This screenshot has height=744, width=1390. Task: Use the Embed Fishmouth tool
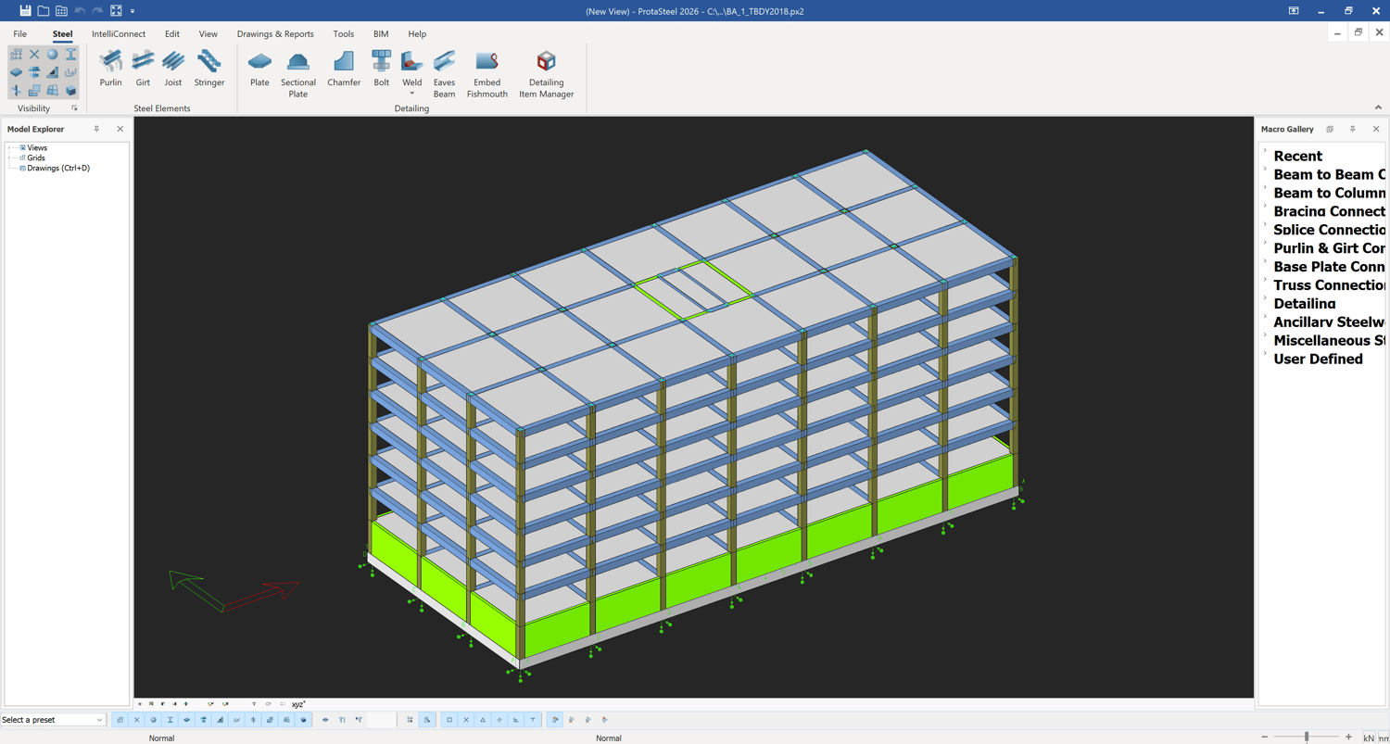pos(487,74)
